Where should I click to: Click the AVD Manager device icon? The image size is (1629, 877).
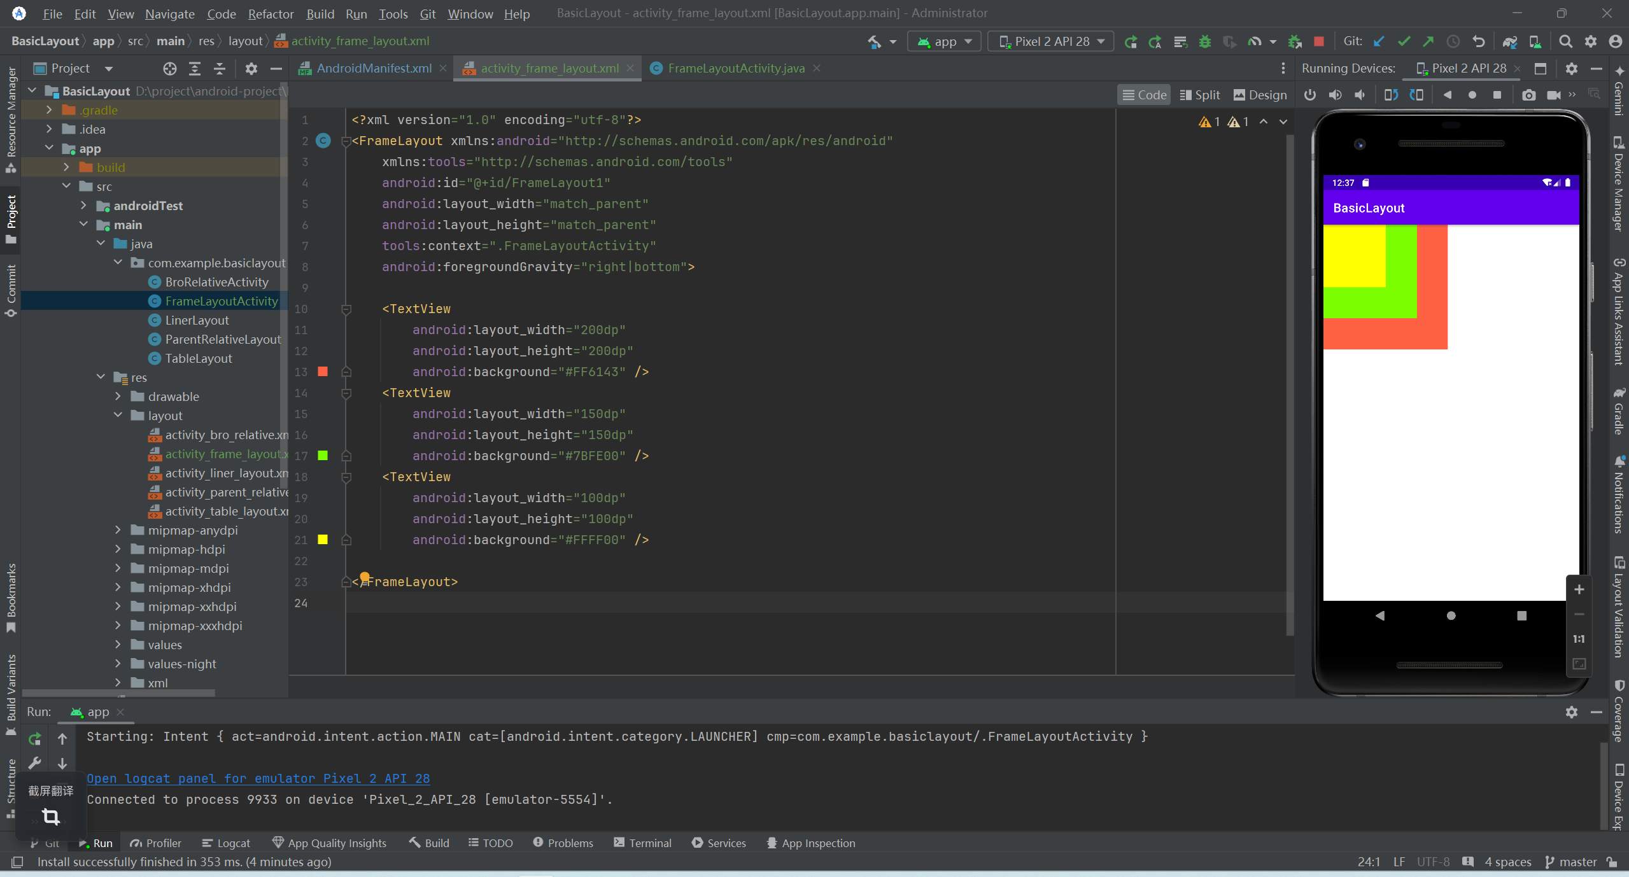point(1536,42)
